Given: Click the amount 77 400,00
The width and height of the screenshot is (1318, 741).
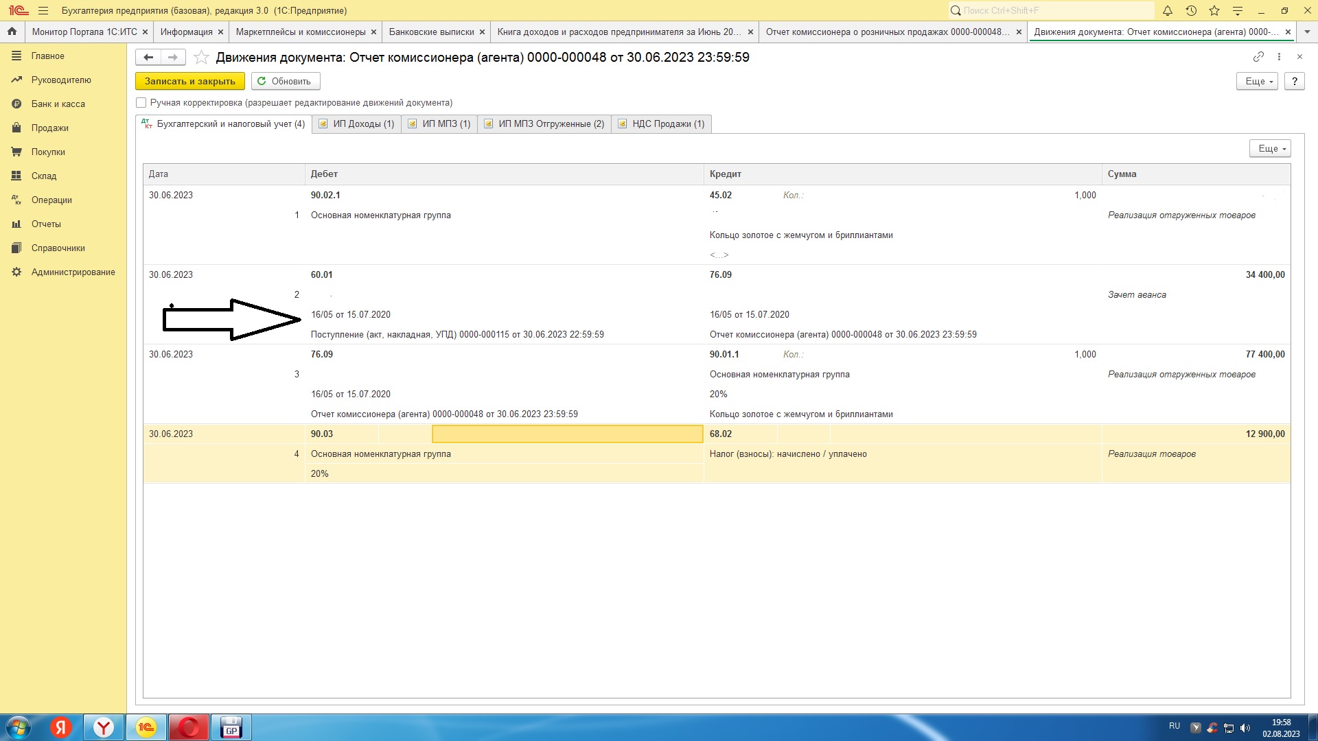Looking at the screenshot, I should (x=1265, y=355).
